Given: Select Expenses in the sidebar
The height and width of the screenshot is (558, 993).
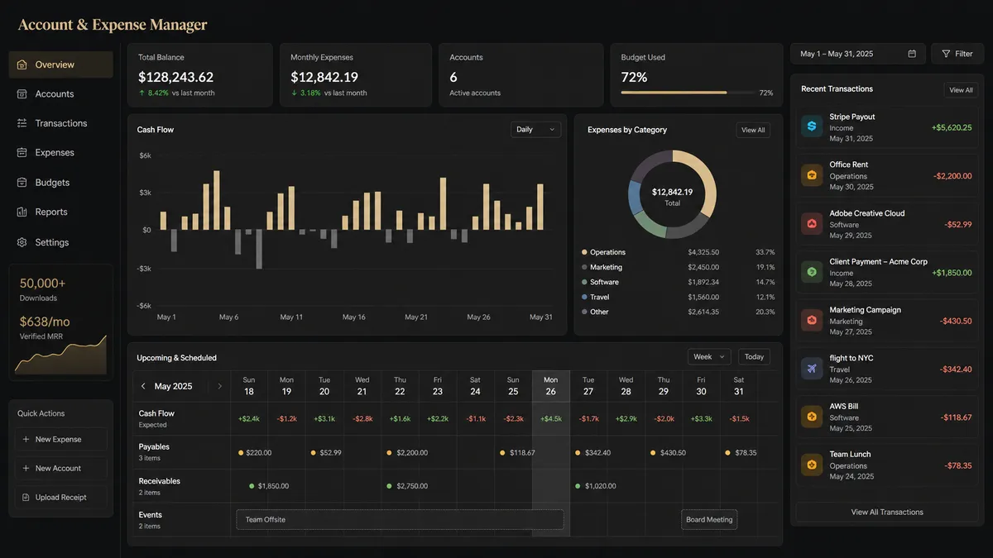Looking at the screenshot, I should click(60, 153).
